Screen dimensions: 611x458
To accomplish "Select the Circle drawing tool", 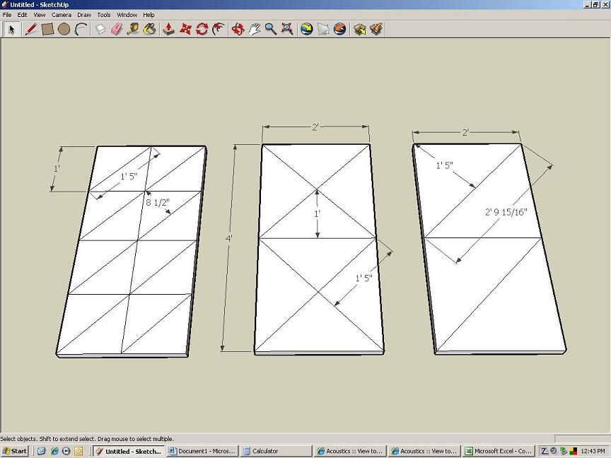I will pos(64,29).
